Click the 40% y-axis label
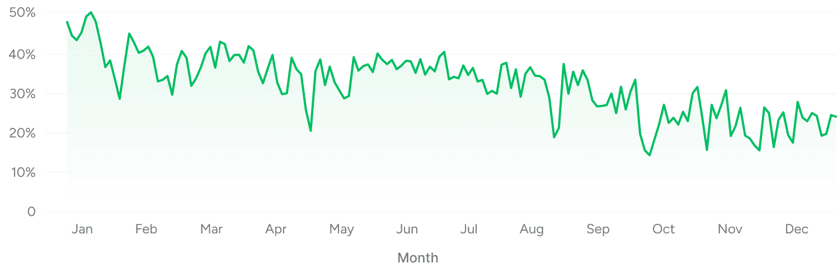The image size is (837, 268). (23, 55)
